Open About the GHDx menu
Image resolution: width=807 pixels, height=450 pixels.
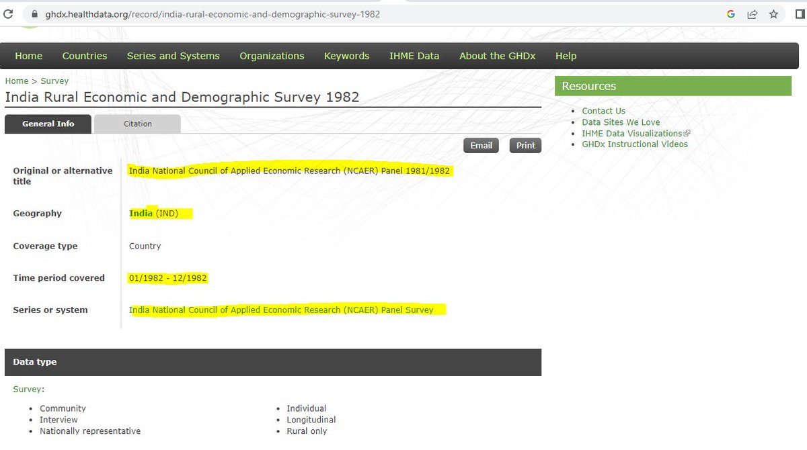498,56
